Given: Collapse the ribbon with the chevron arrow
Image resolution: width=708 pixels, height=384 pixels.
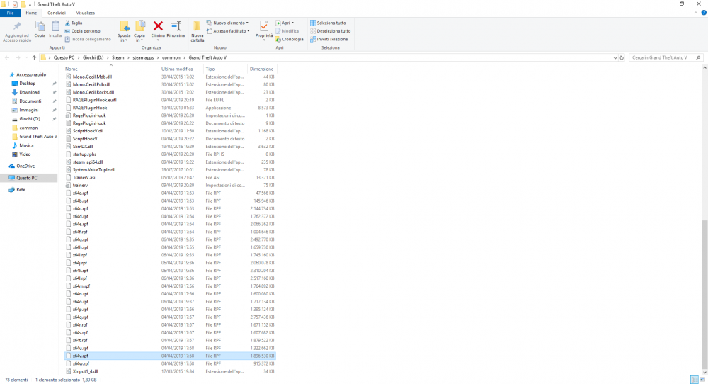Looking at the screenshot, I should click(x=695, y=13).
